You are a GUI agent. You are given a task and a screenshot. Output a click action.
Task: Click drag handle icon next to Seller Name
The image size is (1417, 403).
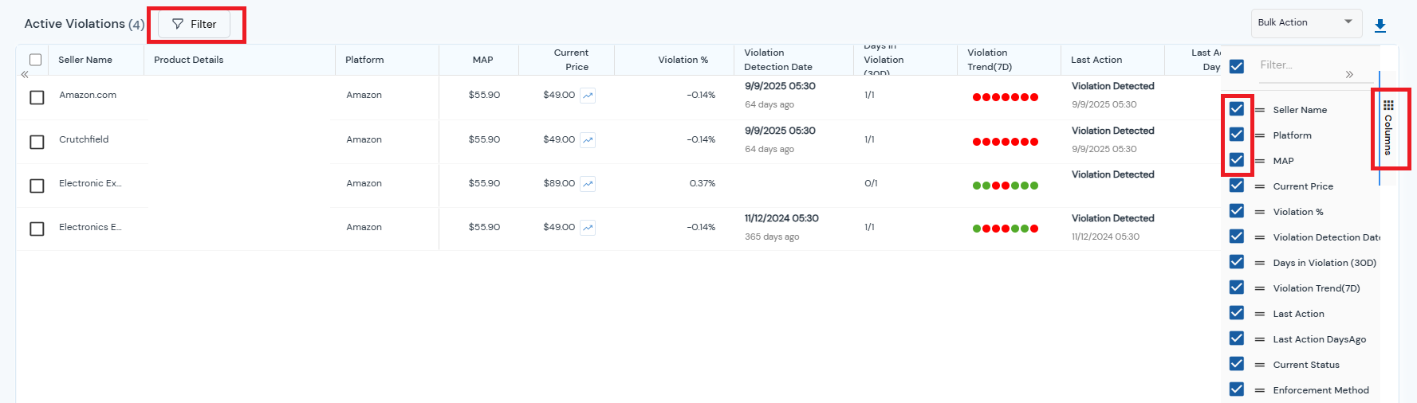point(1260,110)
